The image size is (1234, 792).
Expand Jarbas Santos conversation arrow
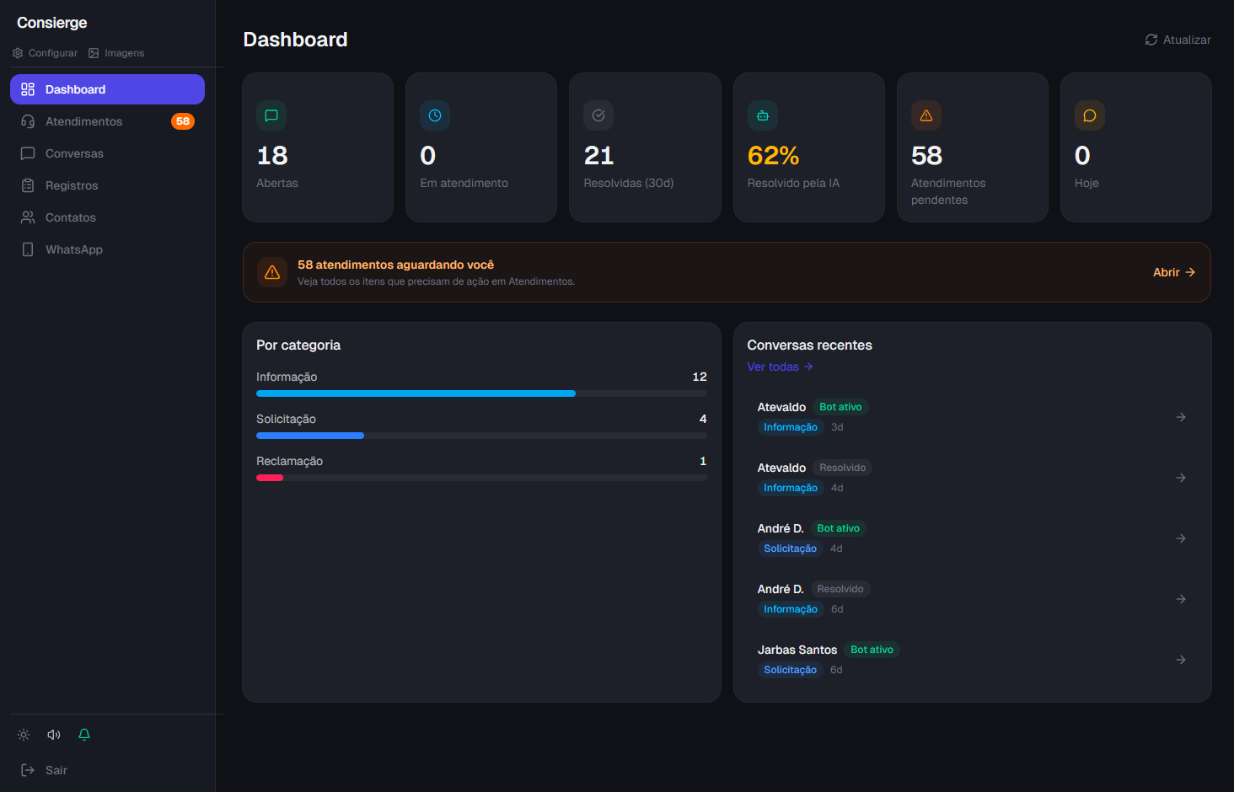(1181, 660)
